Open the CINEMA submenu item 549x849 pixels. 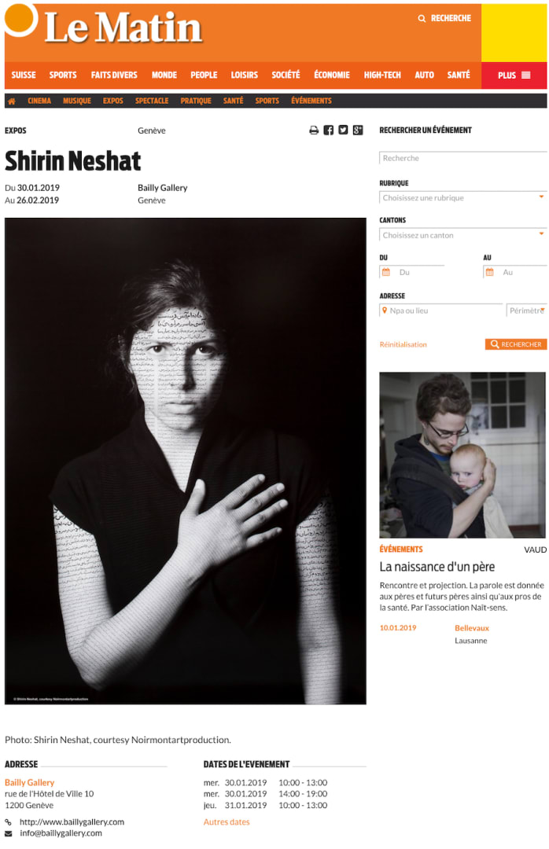pyautogui.click(x=39, y=101)
